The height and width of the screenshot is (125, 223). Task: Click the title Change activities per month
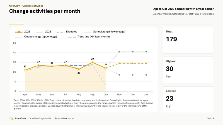(x=45, y=11)
